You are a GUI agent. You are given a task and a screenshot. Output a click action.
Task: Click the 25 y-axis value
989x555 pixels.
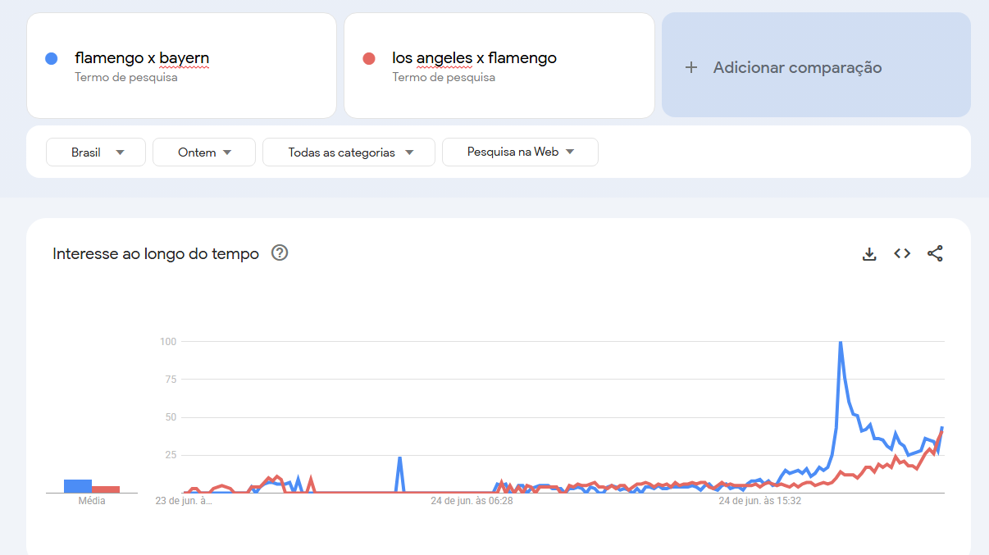coord(171,455)
